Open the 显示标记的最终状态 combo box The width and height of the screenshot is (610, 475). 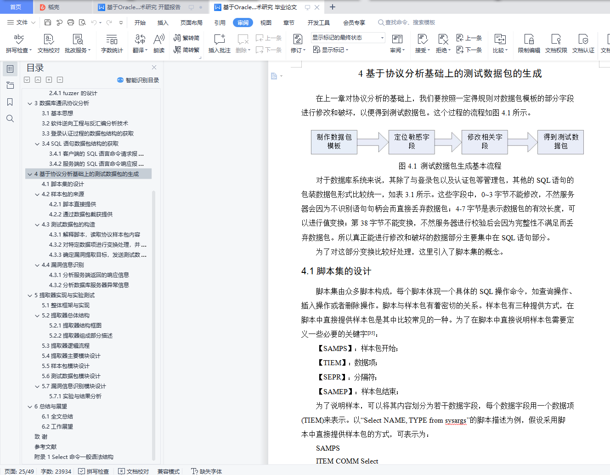click(348, 38)
